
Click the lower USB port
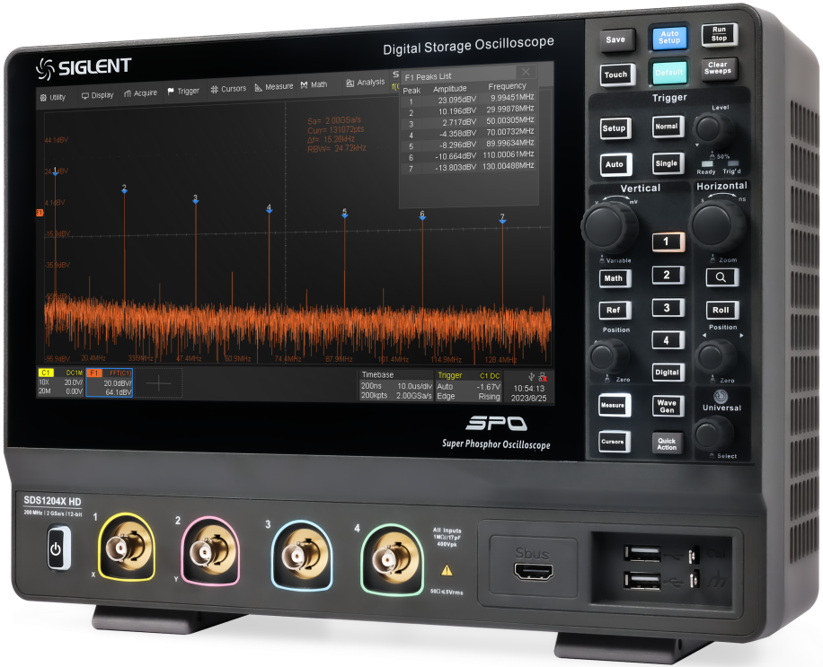click(x=642, y=581)
